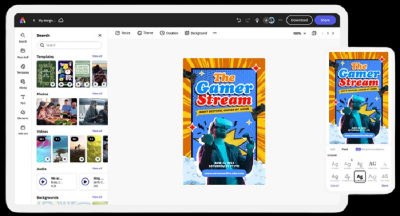Select the Text tool in sidebar
The height and width of the screenshot is (216, 400).
(23, 97)
